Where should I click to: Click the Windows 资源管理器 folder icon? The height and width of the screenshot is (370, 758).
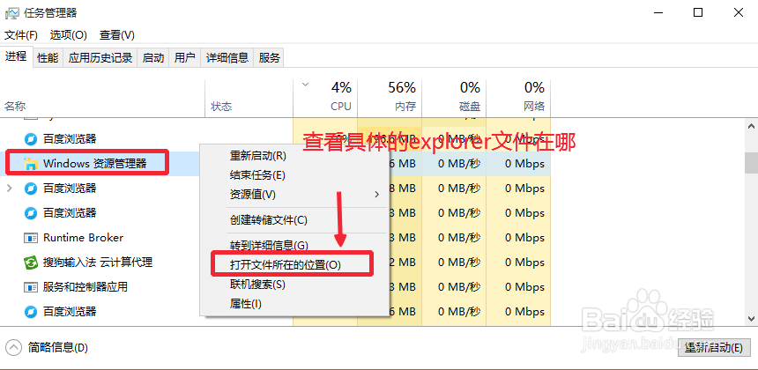click(x=31, y=164)
